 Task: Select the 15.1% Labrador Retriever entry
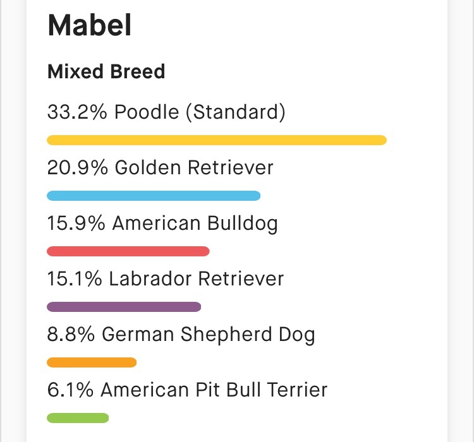(x=166, y=278)
